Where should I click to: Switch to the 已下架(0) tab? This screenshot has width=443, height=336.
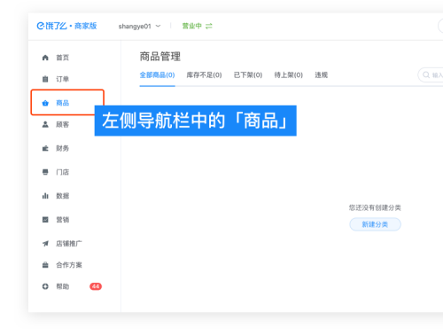point(248,75)
